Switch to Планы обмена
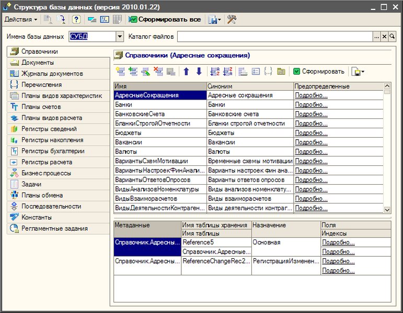The width and height of the screenshot is (403, 313). click(x=59, y=195)
